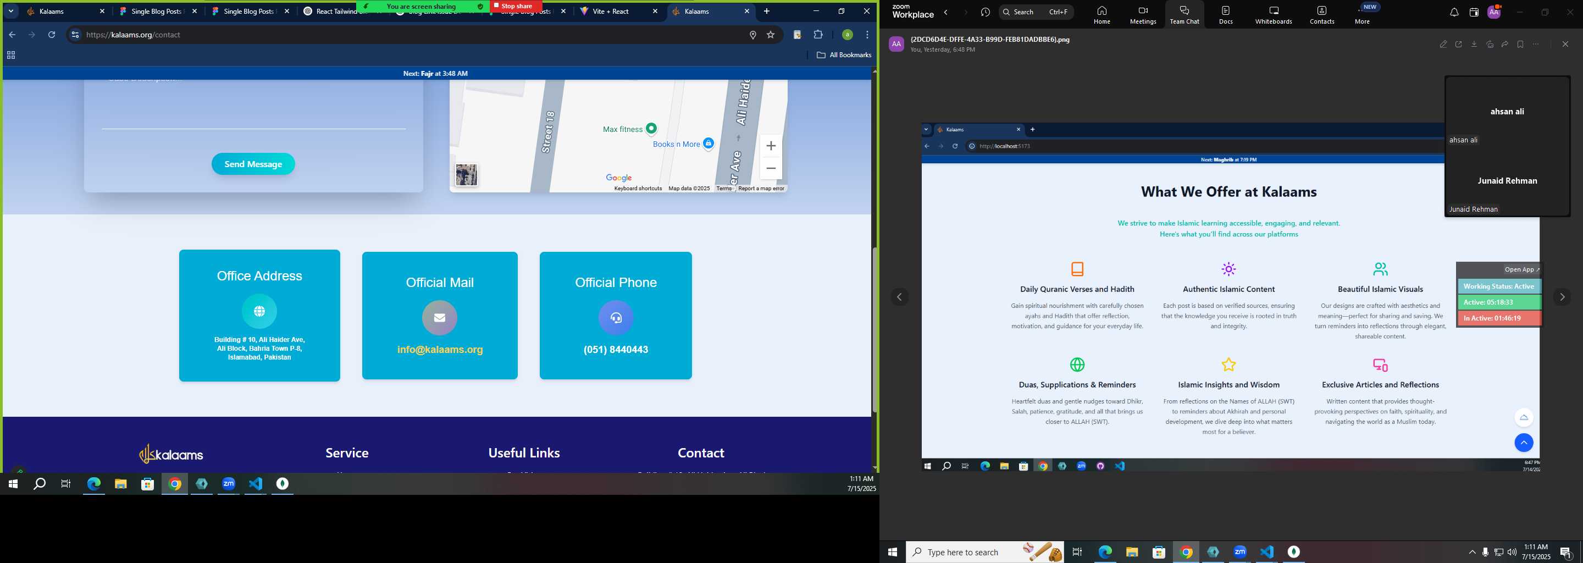Screen dimensions: 1583x563
Task: Show the next image in viewer
Action: click(1562, 297)
